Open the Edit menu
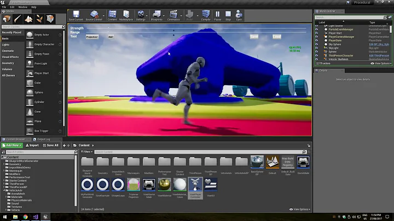This screenshot has height=221, width=394. 12,7
